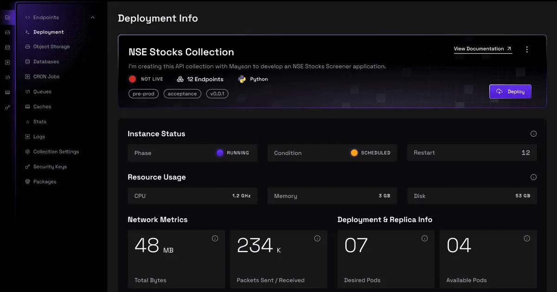
Task: Click info icon on Desired Pods card
Action: (424, 239)
